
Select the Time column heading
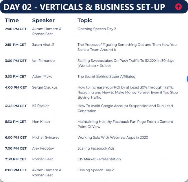tap(12, 20)
